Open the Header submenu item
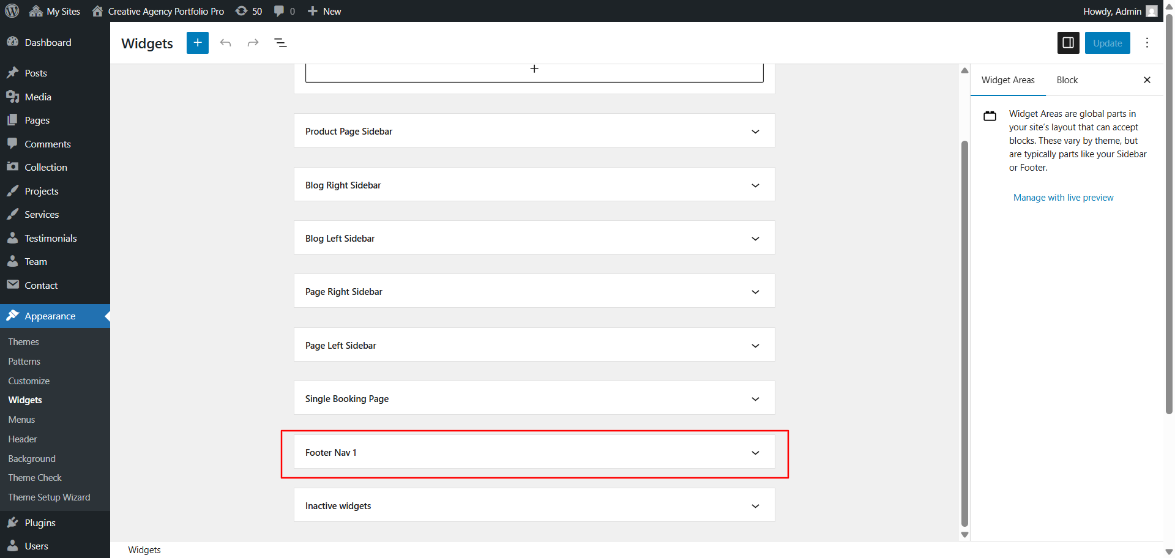The width and height of the screenshot is (1175, 558). (23, 439)
